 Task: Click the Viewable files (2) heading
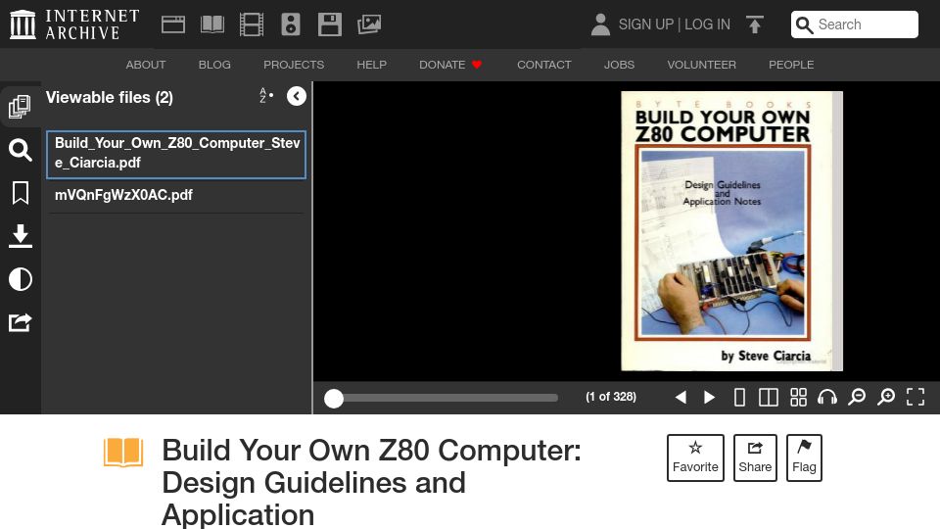[110, 97]
